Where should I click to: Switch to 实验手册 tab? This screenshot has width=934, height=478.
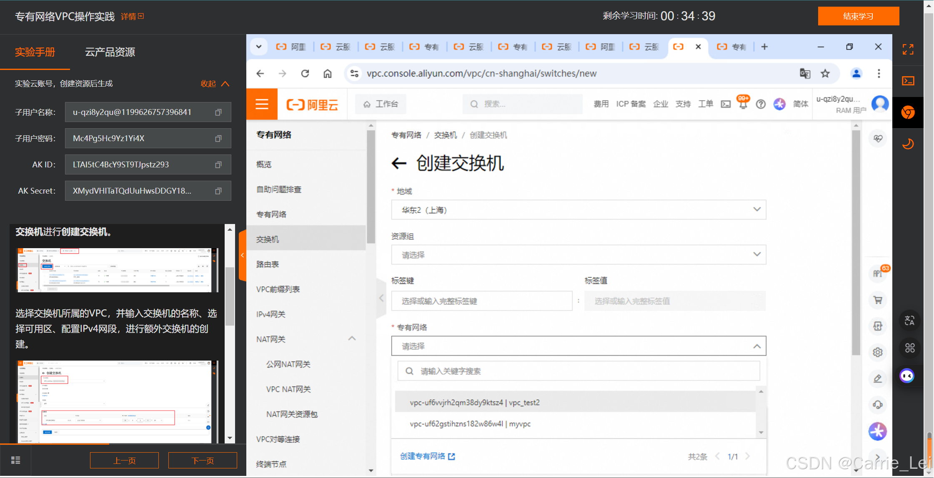point(35,52)
